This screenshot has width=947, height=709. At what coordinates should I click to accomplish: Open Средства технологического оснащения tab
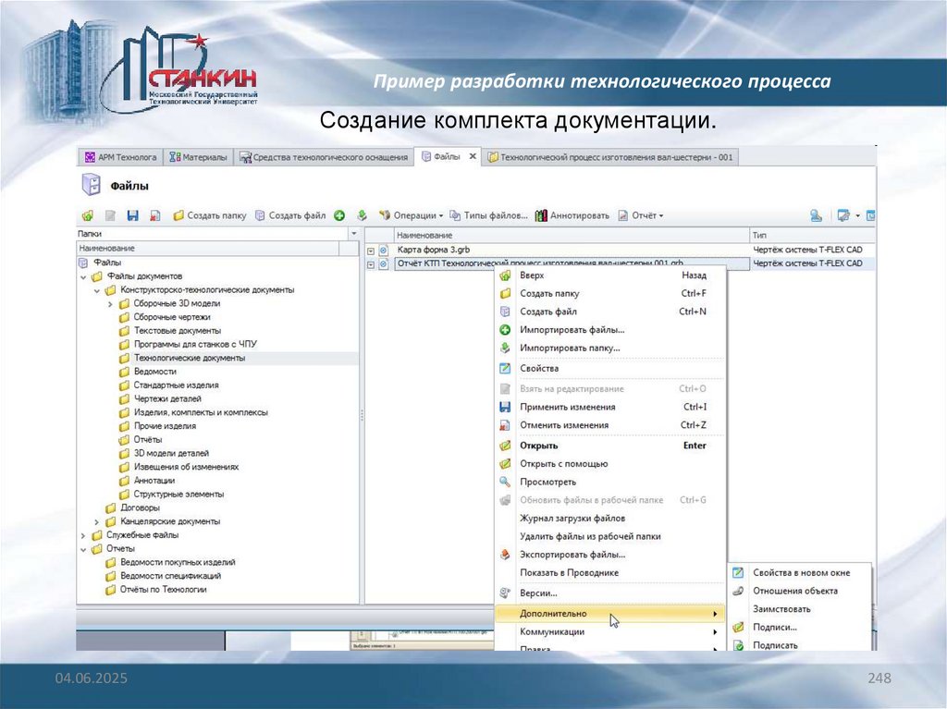pyautogui.click(x=324, y=157)
